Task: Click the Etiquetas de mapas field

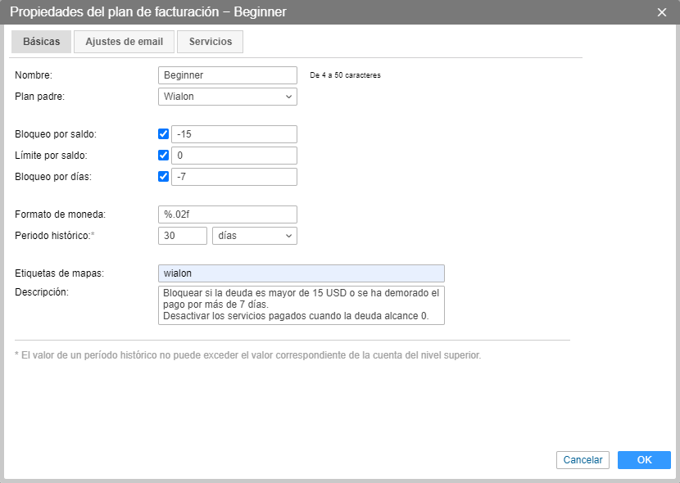Action: (x=301, y=273)
